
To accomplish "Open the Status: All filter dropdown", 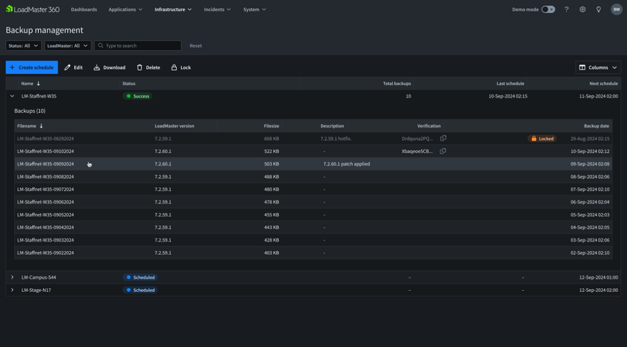I will pyautogui.click(x=23, y=46).
